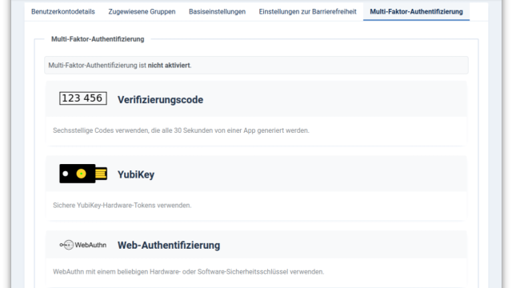Select Einstellungen zur Barrierefreiheit tab
512x288 pixels.
click(x=307, y=12)
